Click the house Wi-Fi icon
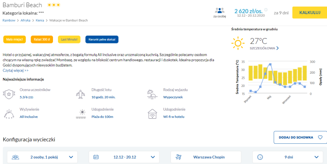This screenshot has width=327, height=164. tap(152, 114)
